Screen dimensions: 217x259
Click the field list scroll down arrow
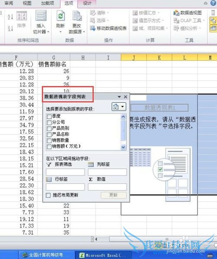click(x=123, y=147)
